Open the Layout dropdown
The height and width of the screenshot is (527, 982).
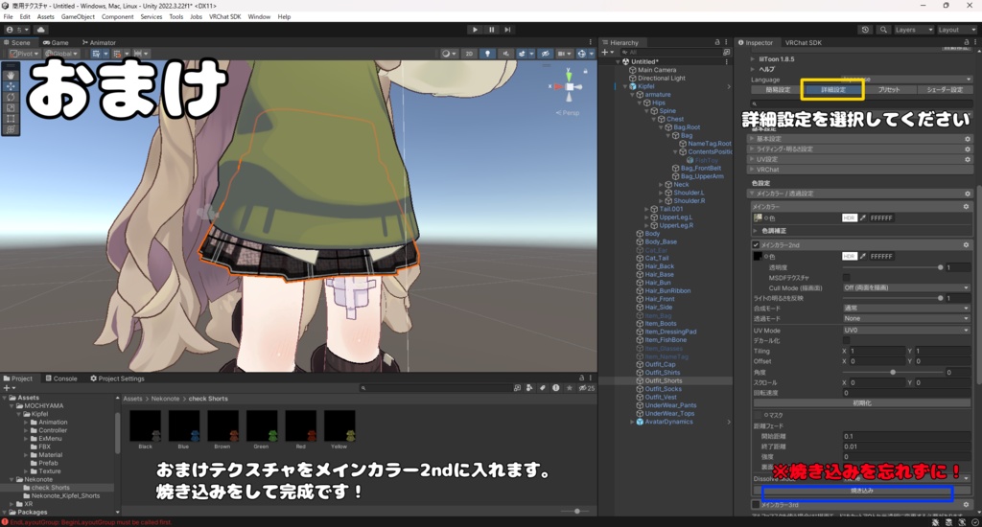coord(956,30)
